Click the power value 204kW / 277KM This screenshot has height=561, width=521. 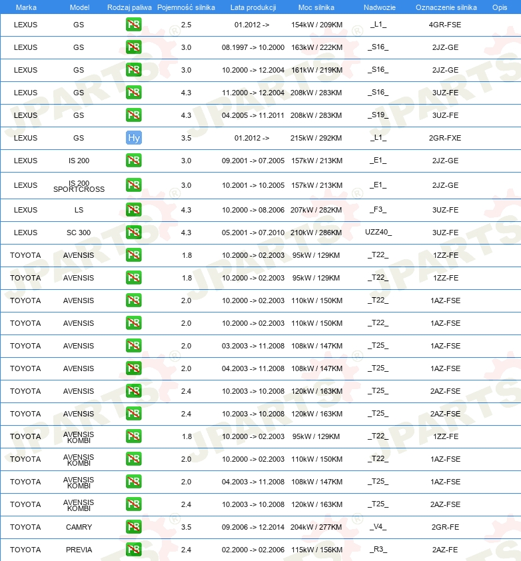click(x=316, y=527)
